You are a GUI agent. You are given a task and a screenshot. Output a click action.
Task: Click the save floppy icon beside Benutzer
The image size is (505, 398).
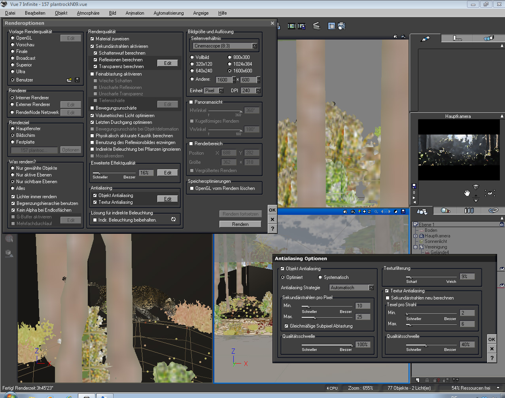tap(77, 80)
